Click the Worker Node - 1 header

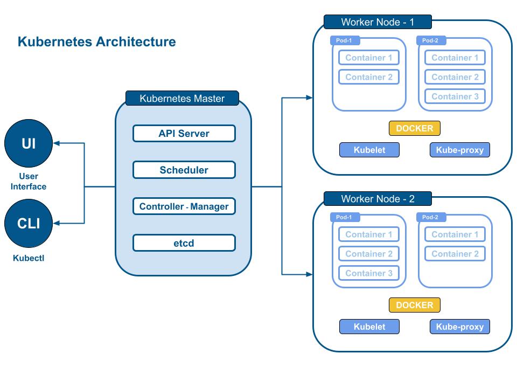[x=378, y=22]
